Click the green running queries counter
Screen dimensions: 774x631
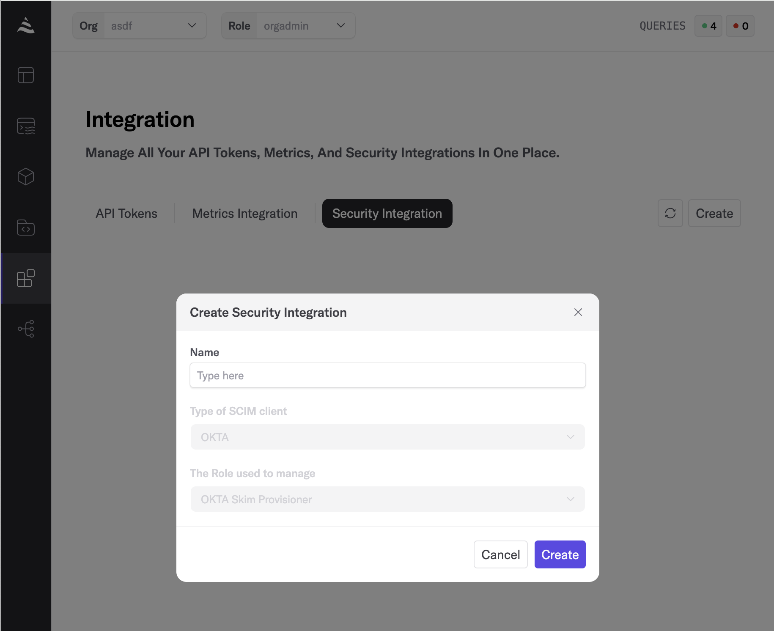point(708,26)
